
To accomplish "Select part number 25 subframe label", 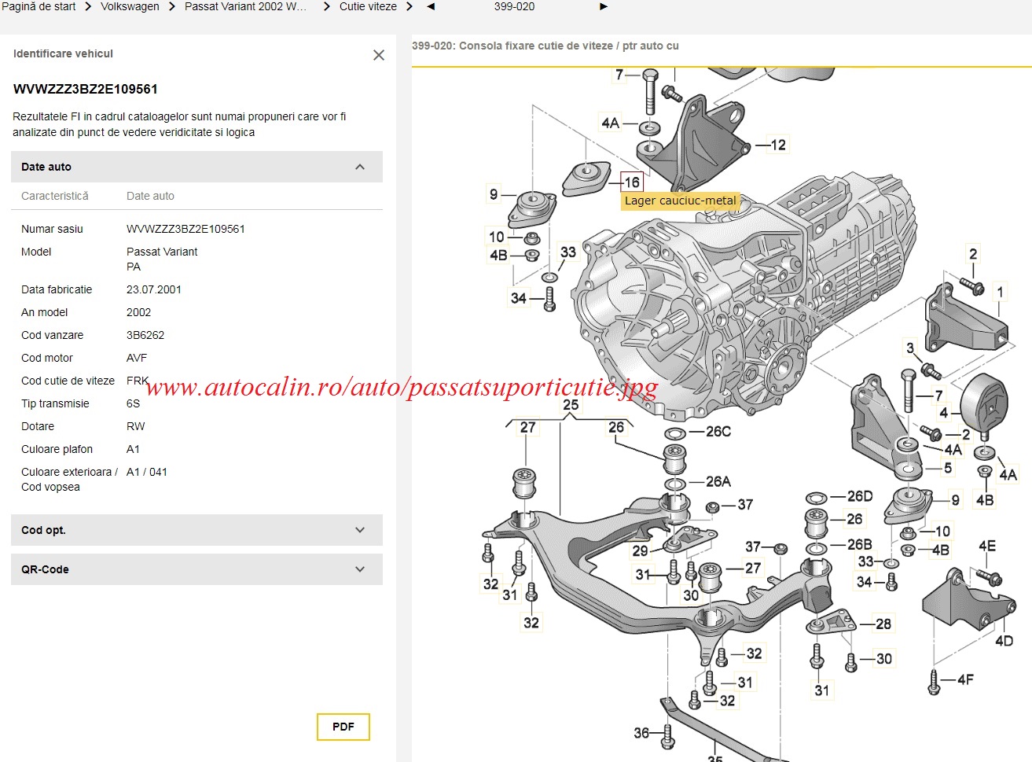I will 571,405.
